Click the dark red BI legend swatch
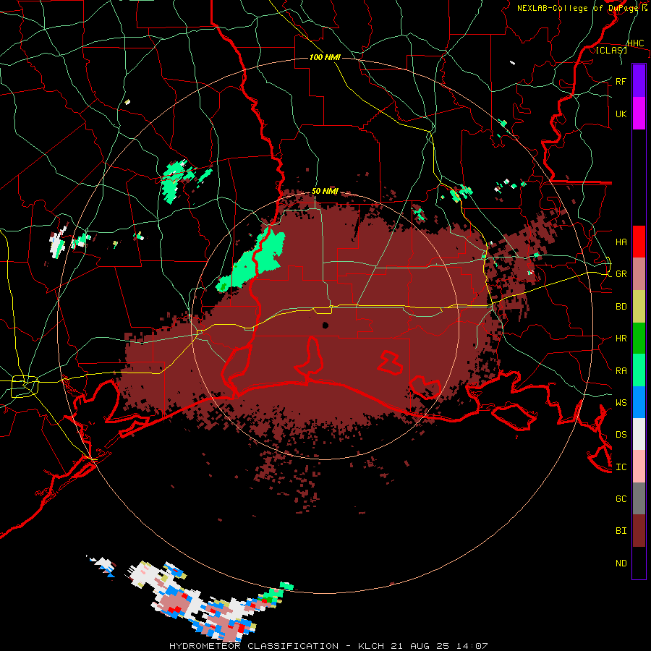This screenshot has height=651, width=651. pos(639,531)
